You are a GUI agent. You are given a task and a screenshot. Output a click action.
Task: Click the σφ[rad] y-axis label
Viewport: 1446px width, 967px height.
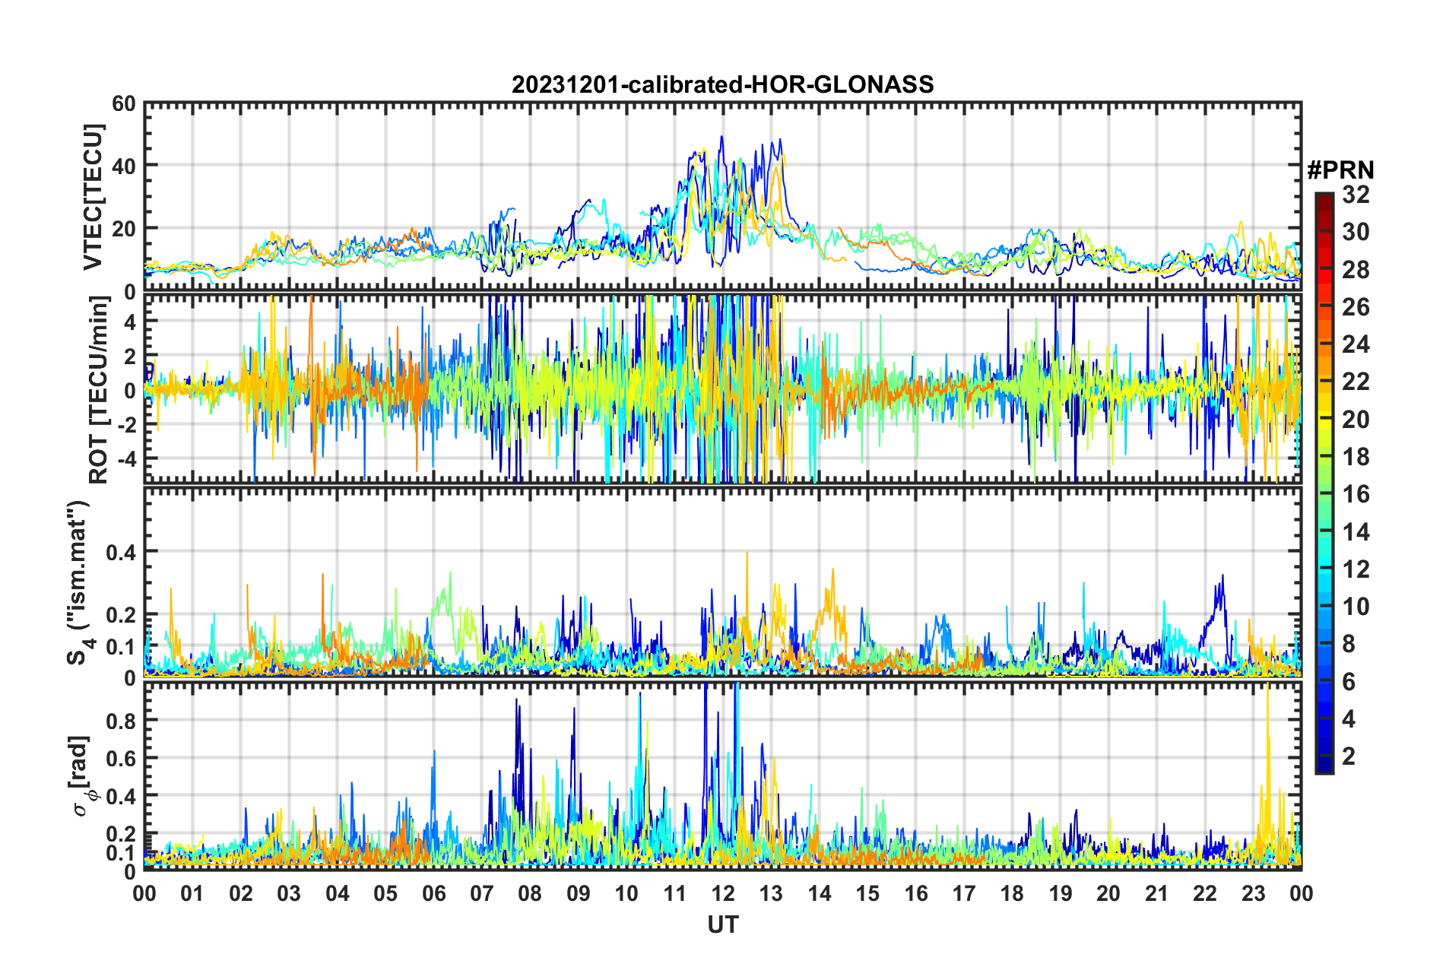tap(81, 776)
